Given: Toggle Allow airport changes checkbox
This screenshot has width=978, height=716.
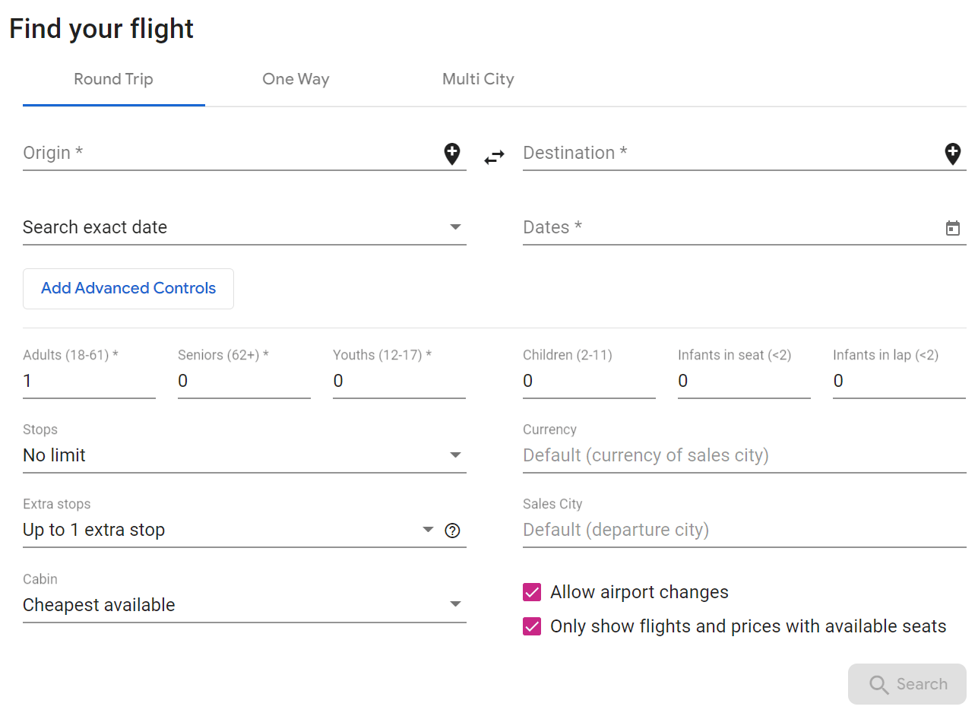Looking at the screenshot, I should click(x=532, y=592).
